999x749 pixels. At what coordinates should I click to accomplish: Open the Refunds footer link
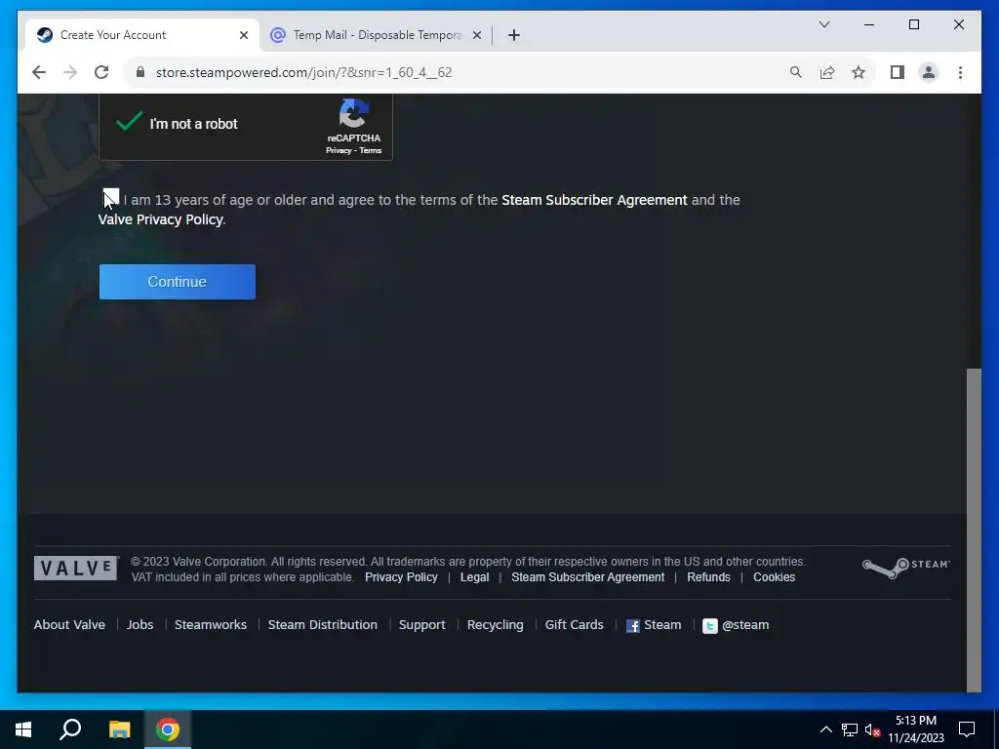click(708, 577)
